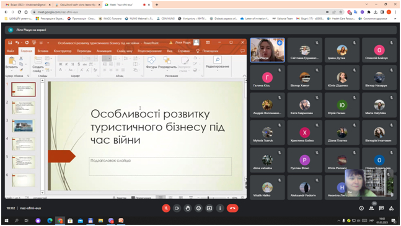Open the font name combo box
Image resolution: width=401 pixels, height=226 pixels.
70,59
